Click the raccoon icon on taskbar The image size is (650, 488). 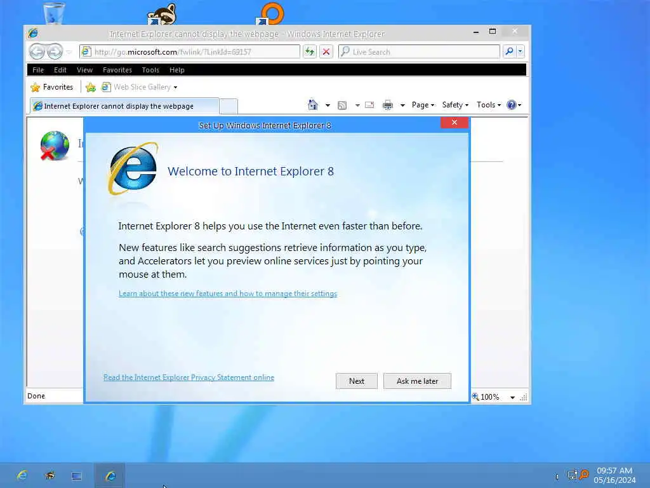(50, 475)
